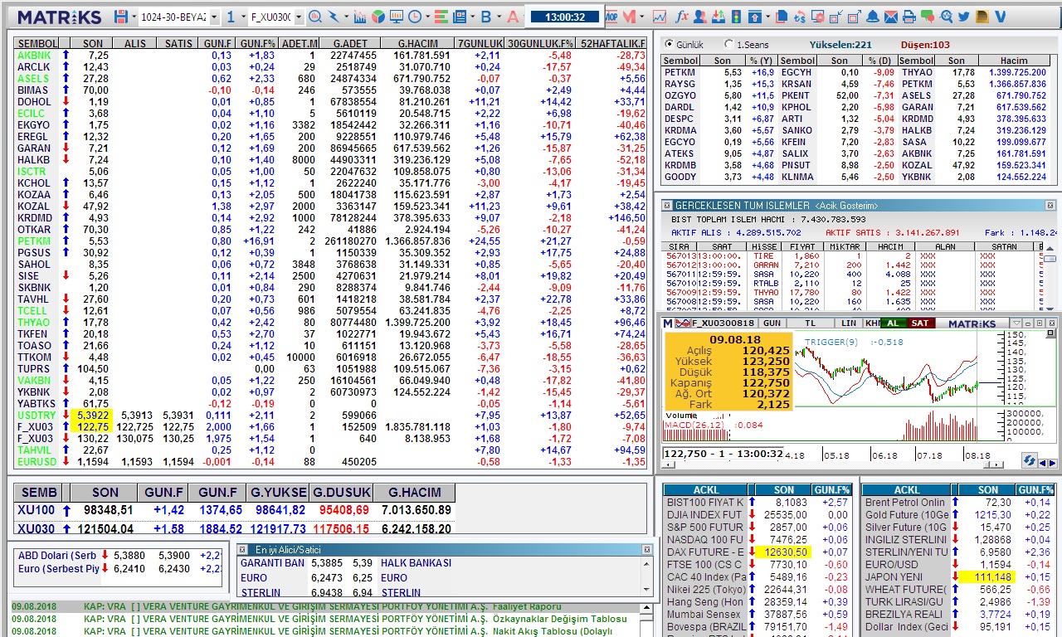Open the chart search magnifier icon
The image size is (1062, 637).
click(x=316, y=17)
